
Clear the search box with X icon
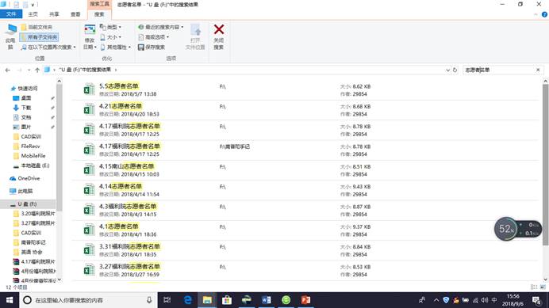[538, 70]
